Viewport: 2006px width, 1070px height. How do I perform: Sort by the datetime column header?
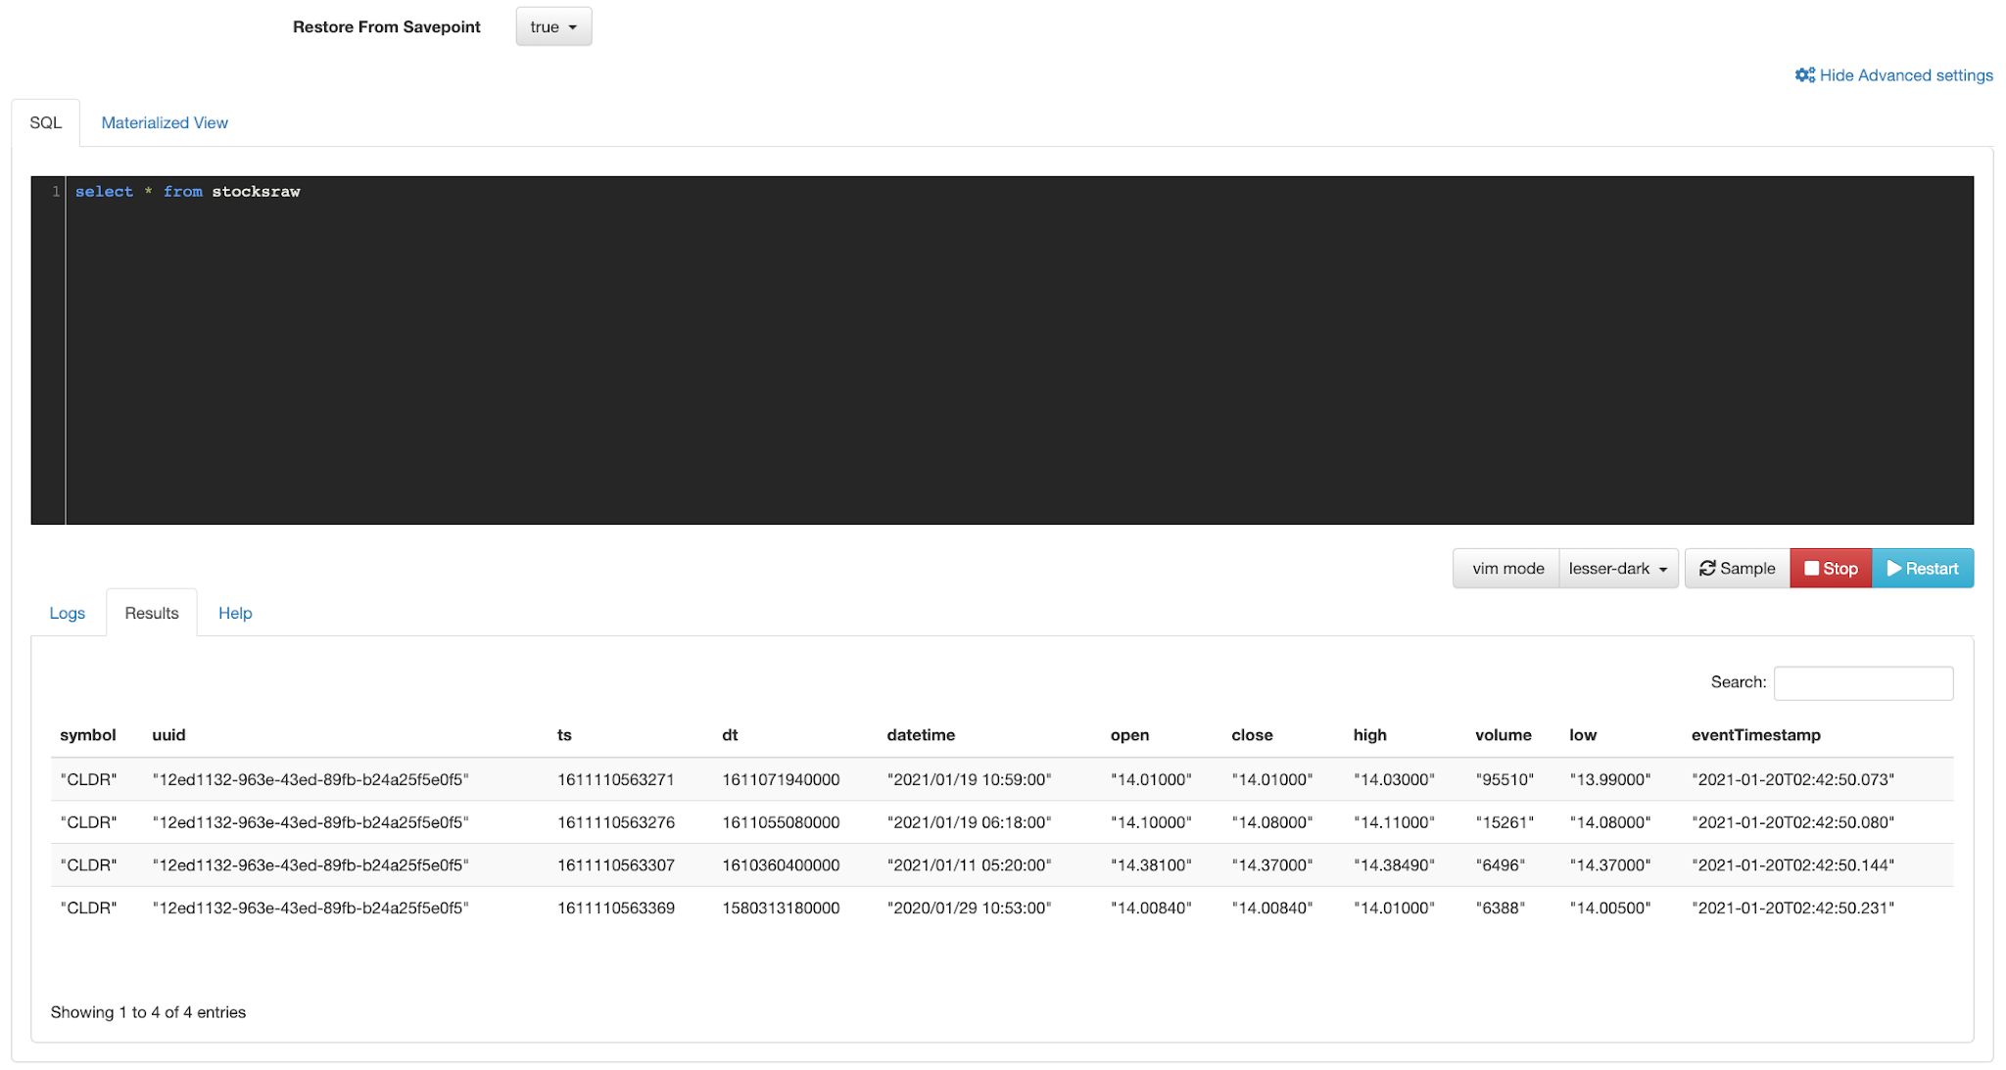point(920,735)
